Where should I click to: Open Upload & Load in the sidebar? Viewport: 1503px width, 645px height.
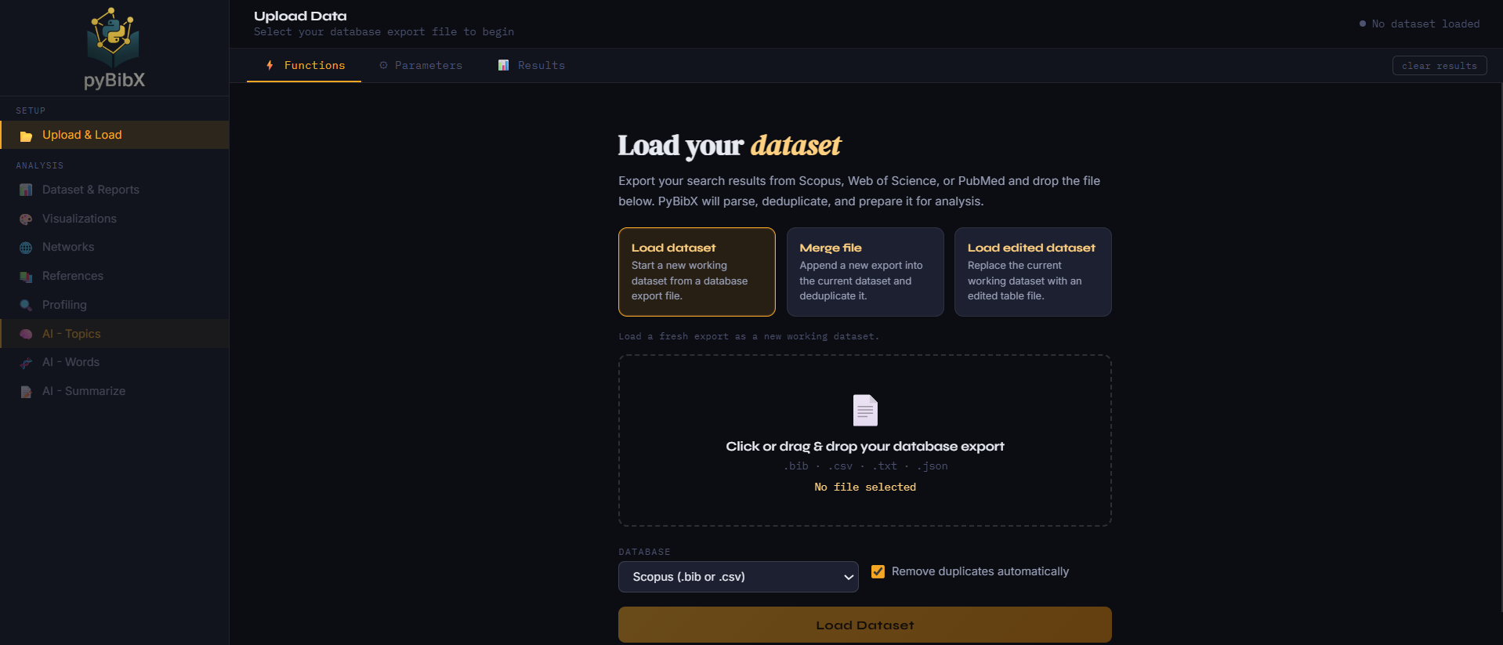point(114,135)
